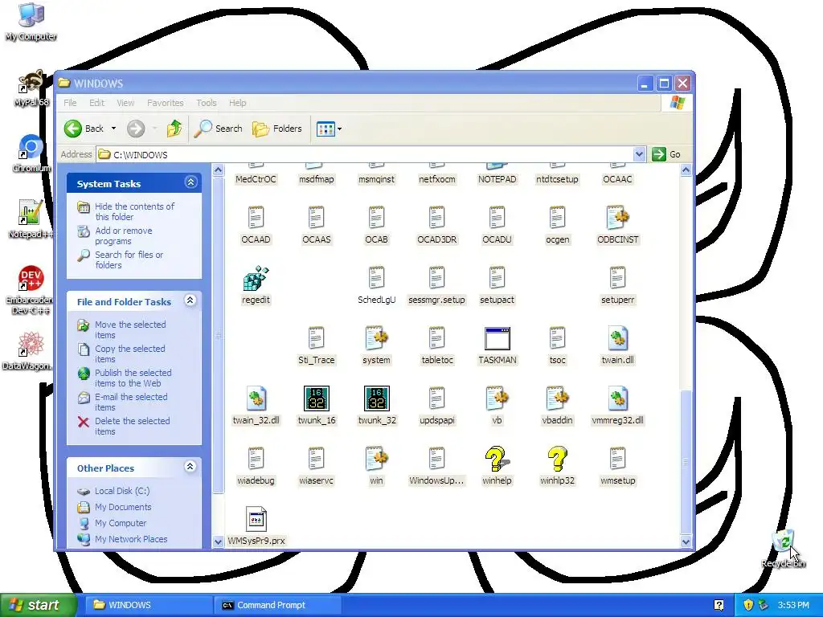Toggle the Folders pane

pyautogui.click(x=277, y=129)
